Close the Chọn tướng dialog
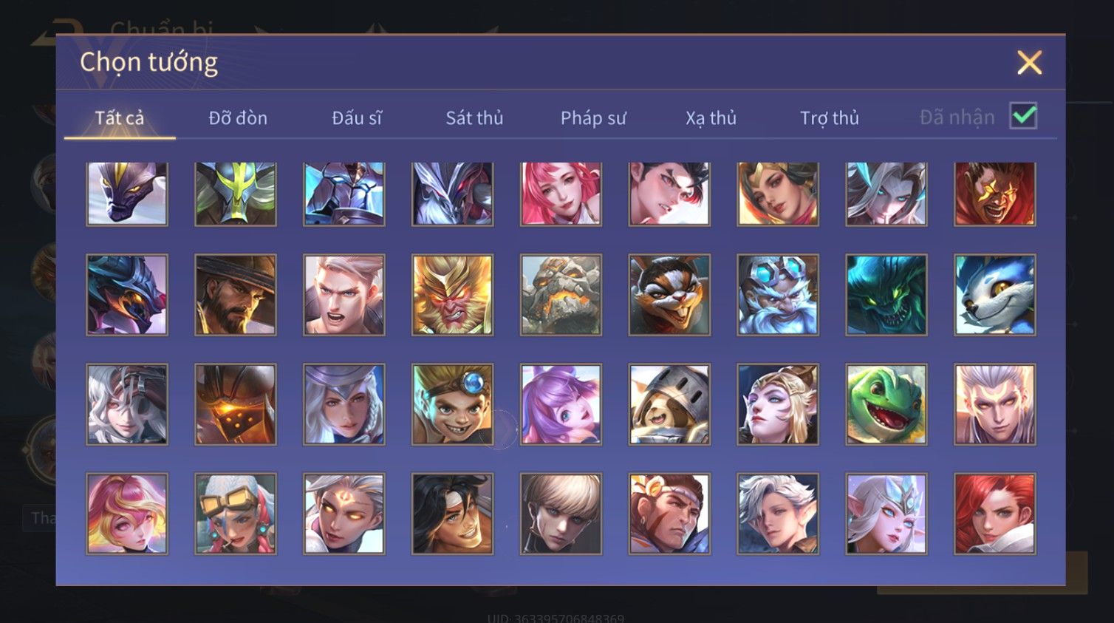This screenshot has height=623, width=1114. tap(1029, 63)
